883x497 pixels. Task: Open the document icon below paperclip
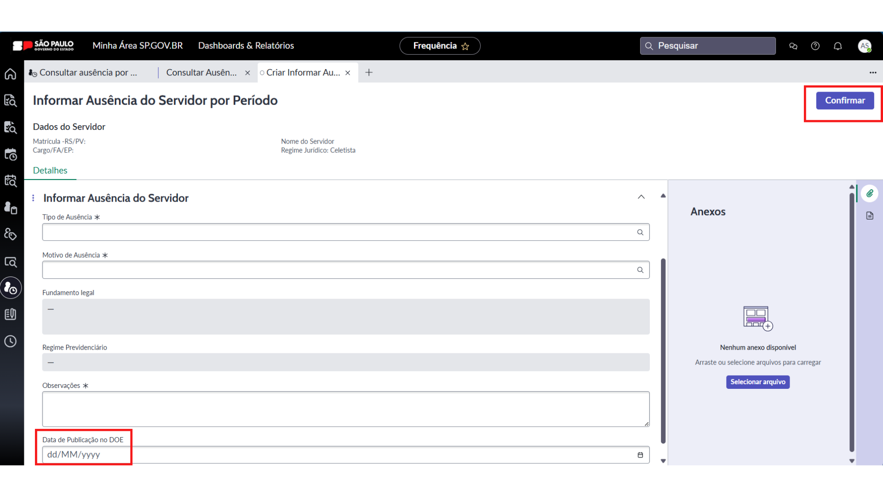(869, 216)
